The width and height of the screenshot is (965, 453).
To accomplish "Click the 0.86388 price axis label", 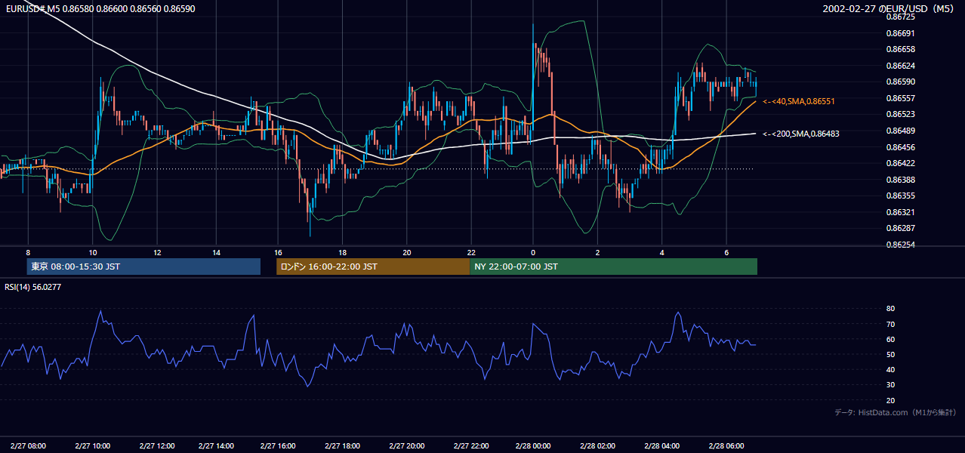I will (x=902, y=180).
